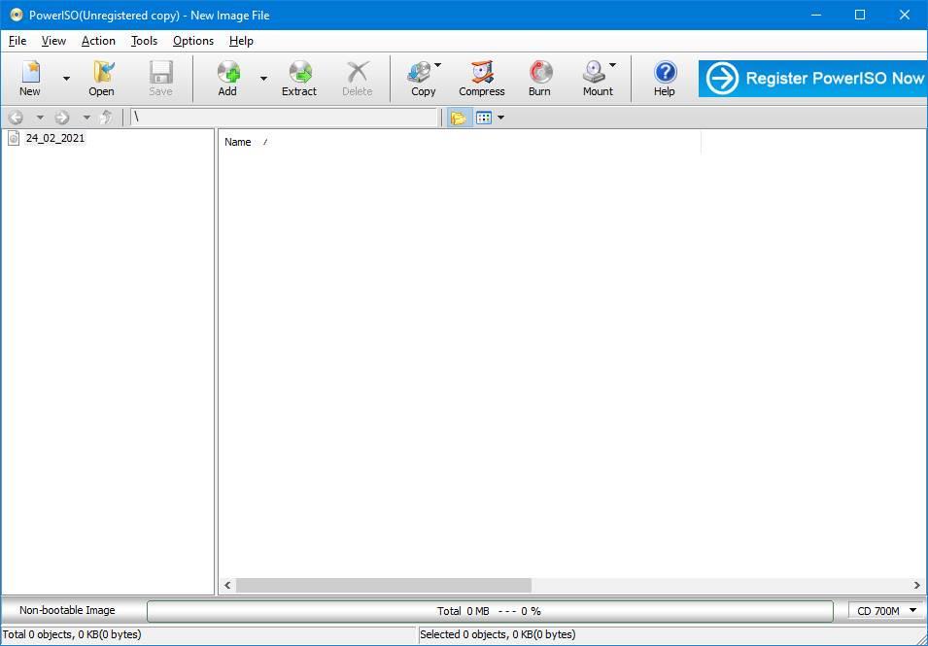Toggle the folders tree pane icon
This screenshot has width=928, height=646.
[x=459, y=118]
